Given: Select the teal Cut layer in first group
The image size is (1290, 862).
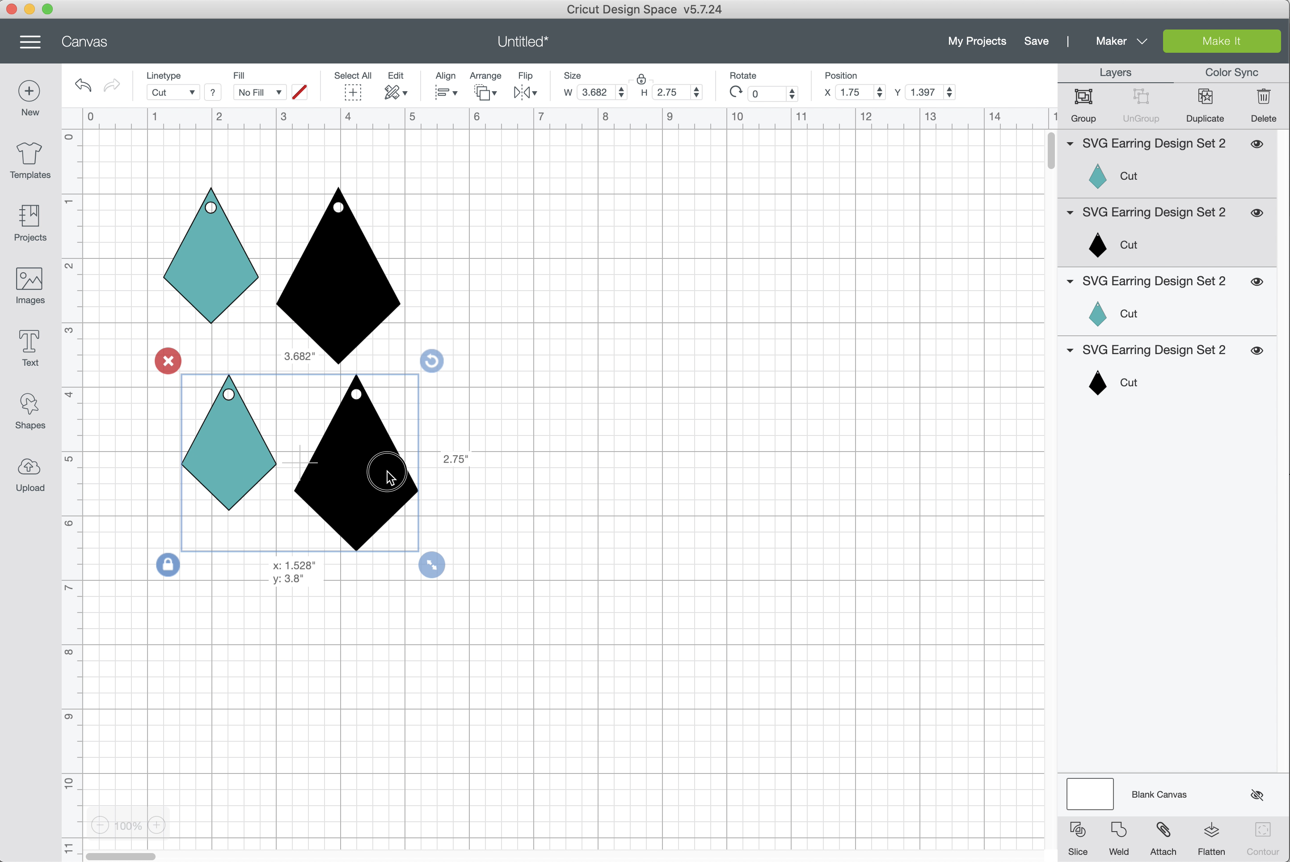Looking at the screenshot, I should (1166, 176).
